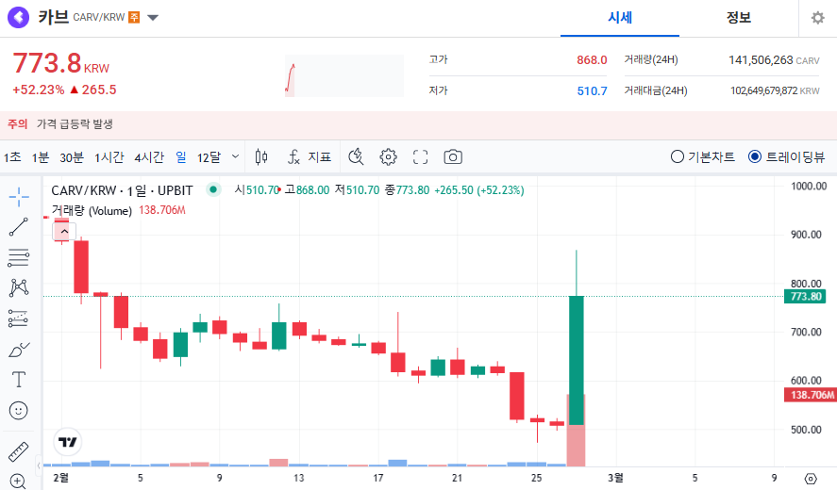Open the market selector dropdown arrow

click(x=153, y=18)
